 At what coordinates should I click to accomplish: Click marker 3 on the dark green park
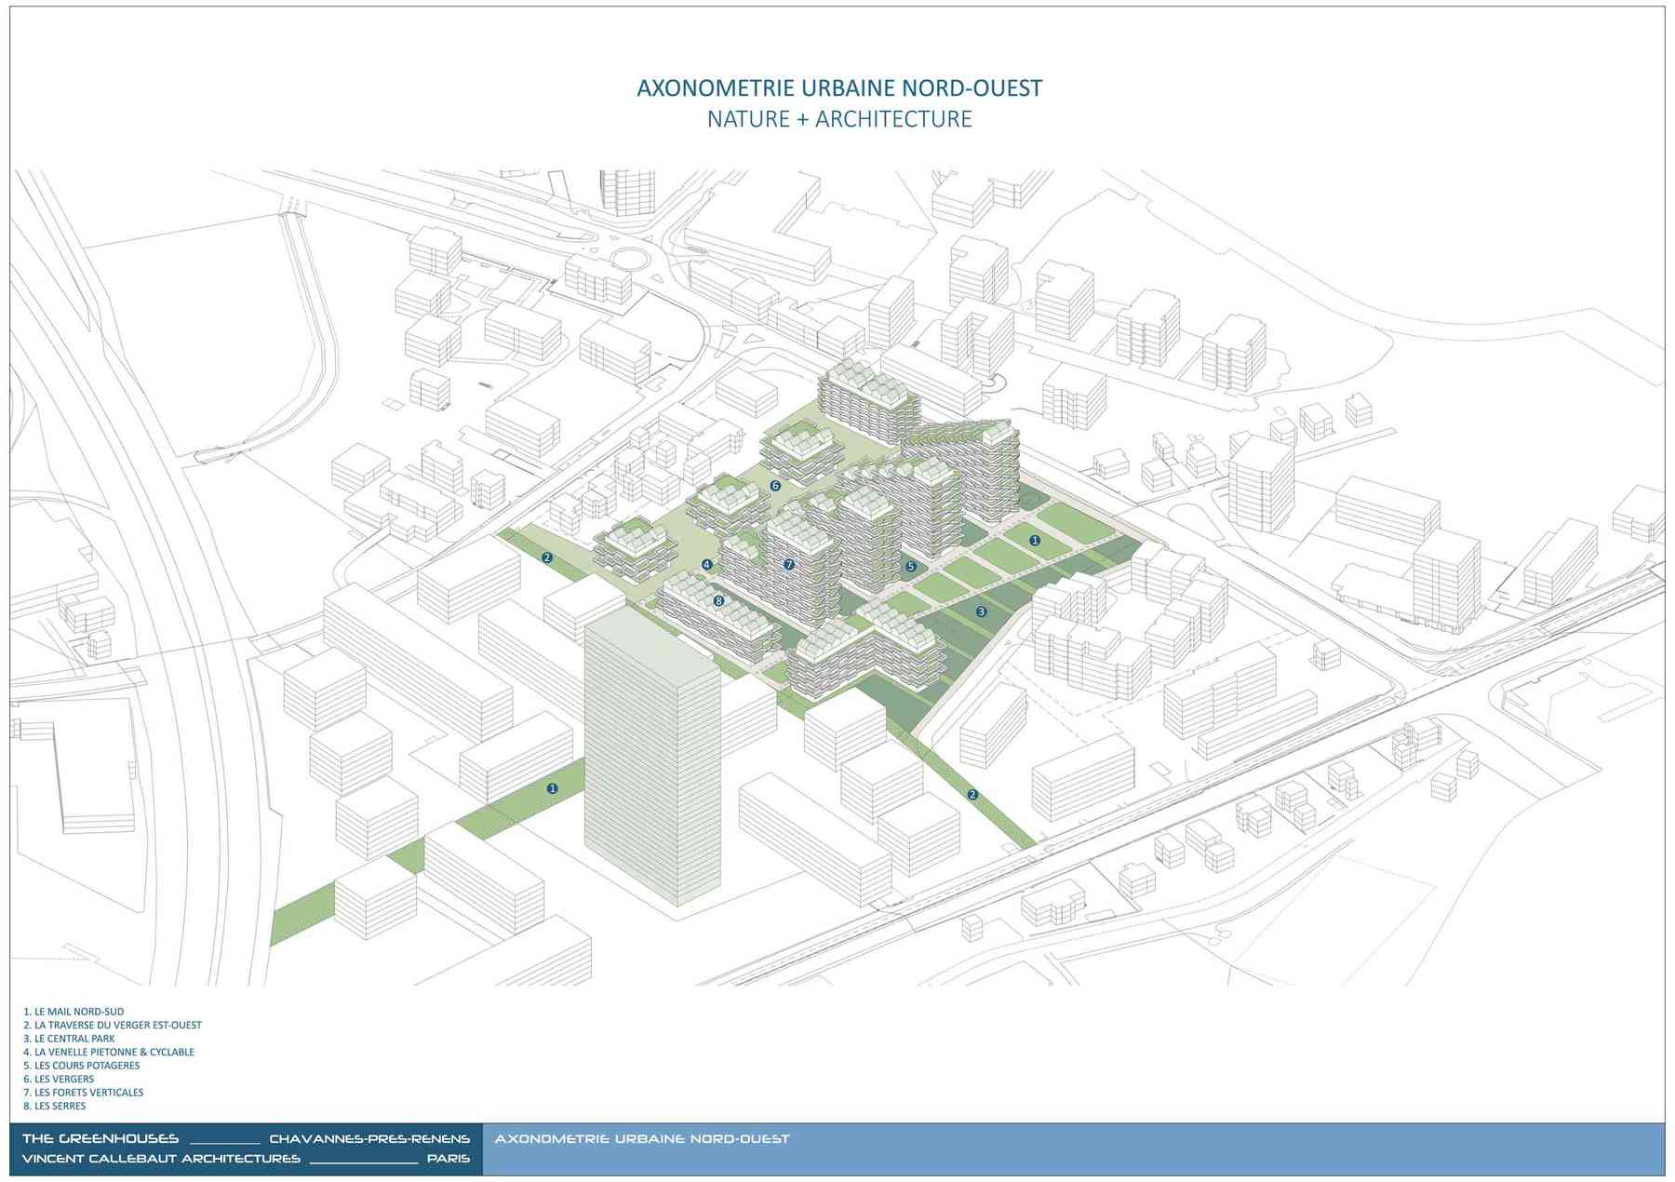981,611
